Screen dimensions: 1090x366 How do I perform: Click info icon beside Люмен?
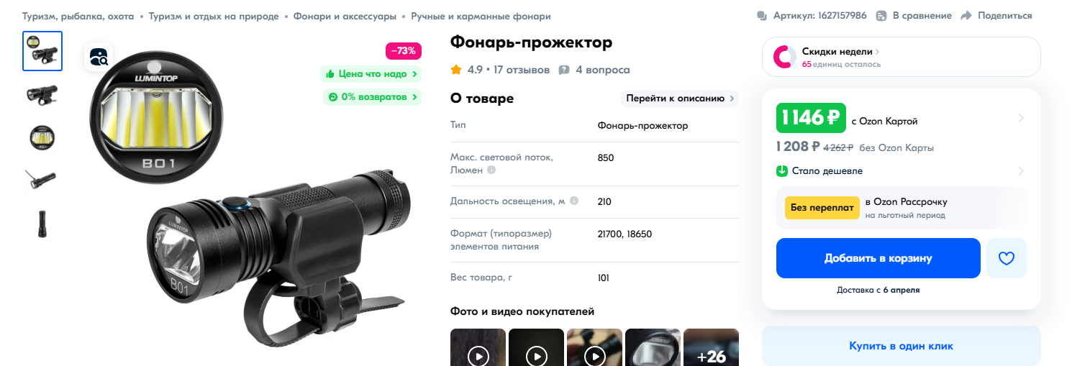coord(491,170)
